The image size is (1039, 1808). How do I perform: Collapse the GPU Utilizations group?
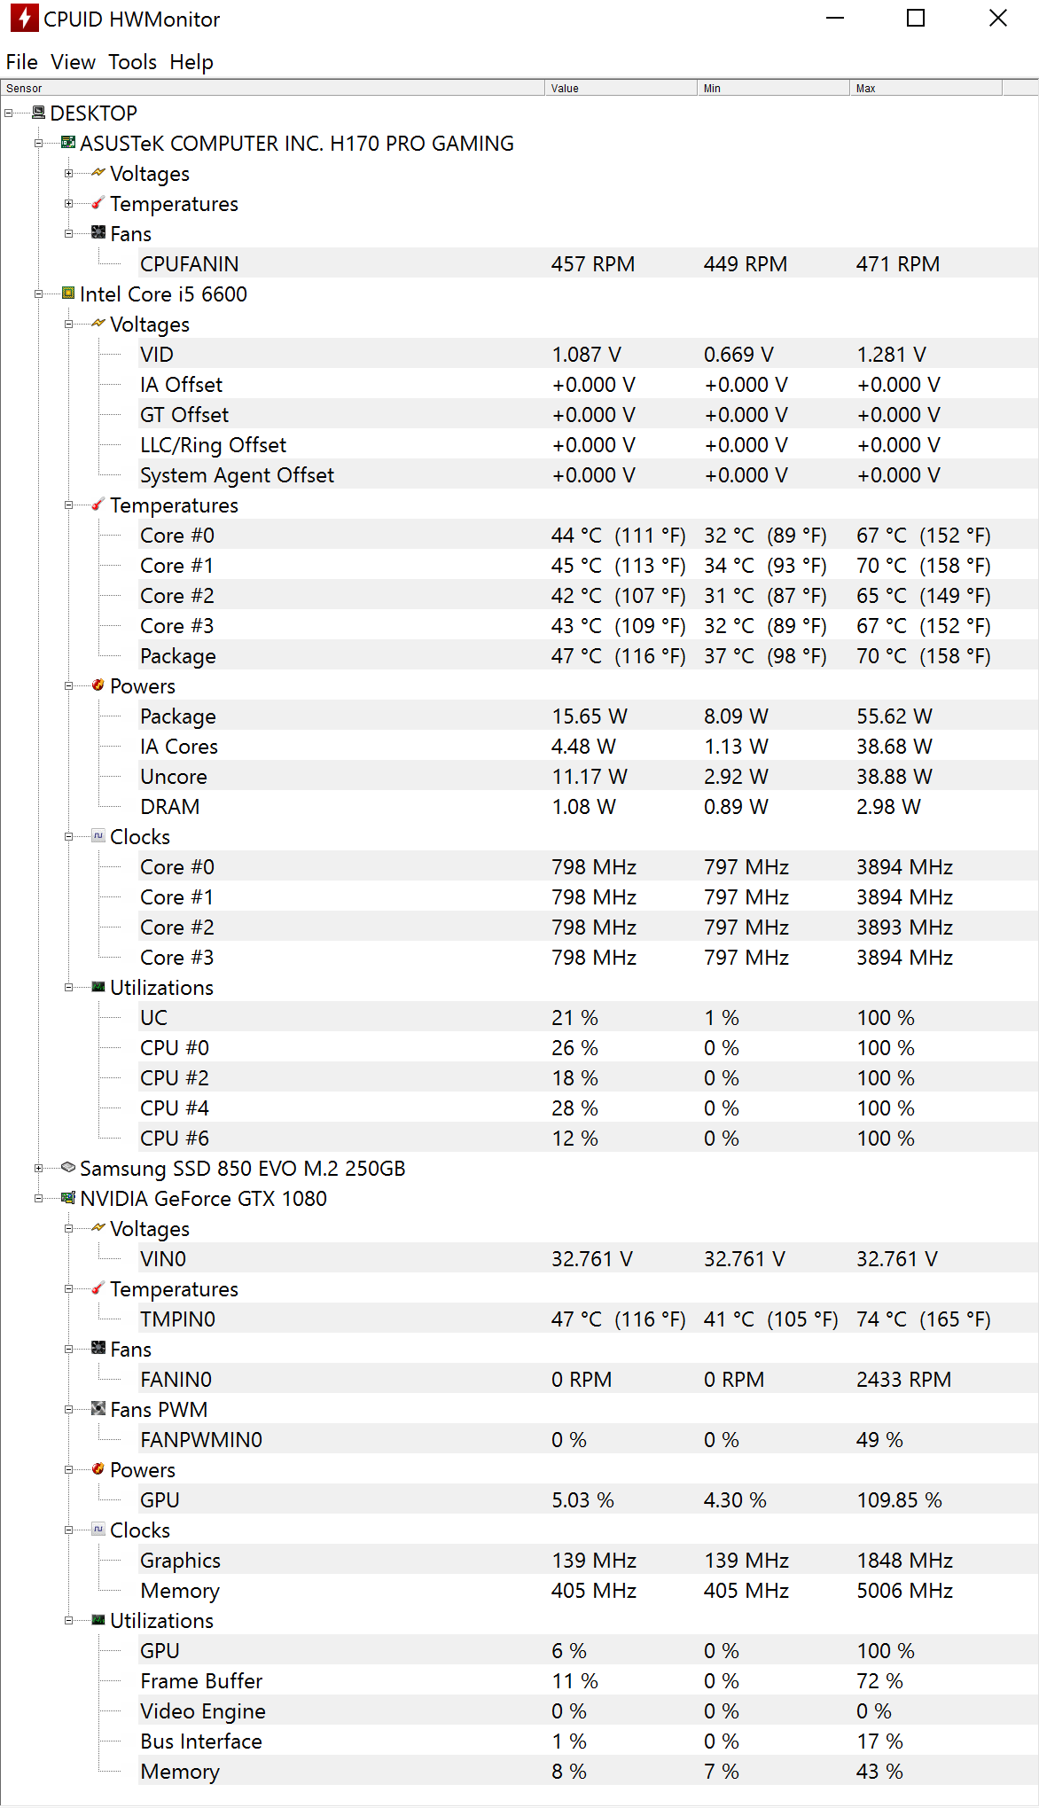click(x=69, y=1621)
